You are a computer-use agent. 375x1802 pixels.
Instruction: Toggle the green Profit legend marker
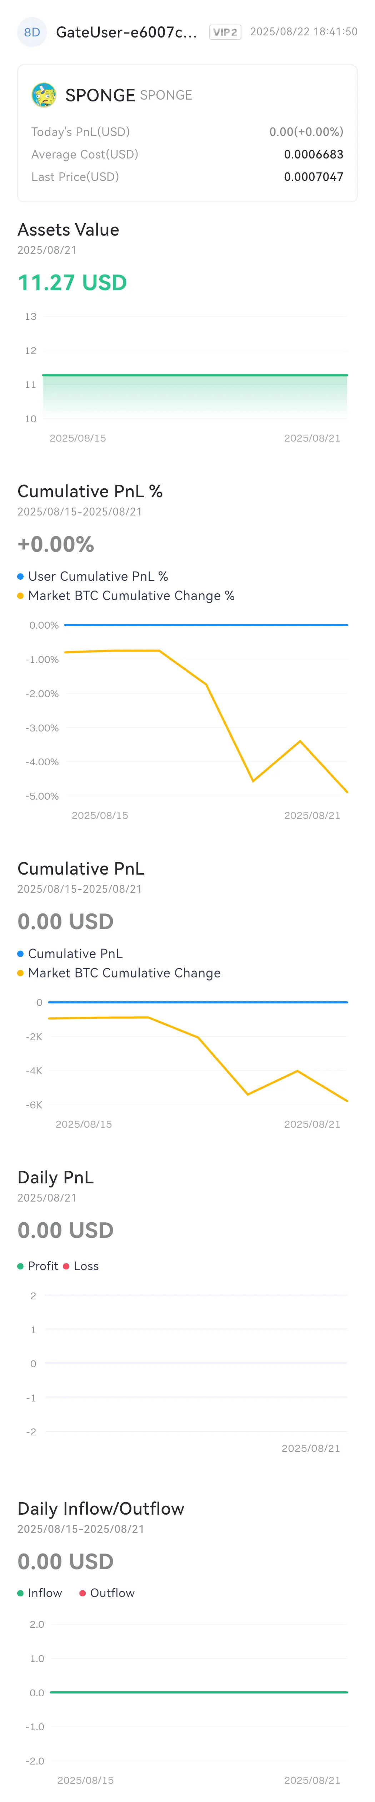point(20,1266)
